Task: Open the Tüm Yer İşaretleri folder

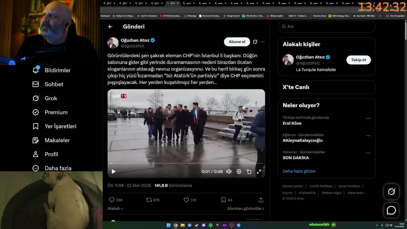Action: point(395,16)
